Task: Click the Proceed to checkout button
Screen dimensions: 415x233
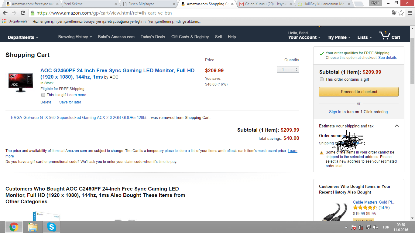Action: [x=359, y=92]
